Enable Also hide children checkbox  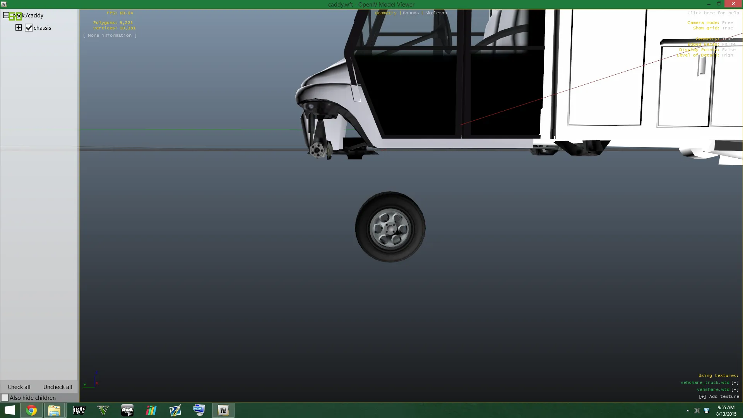[x=5, y=398]
